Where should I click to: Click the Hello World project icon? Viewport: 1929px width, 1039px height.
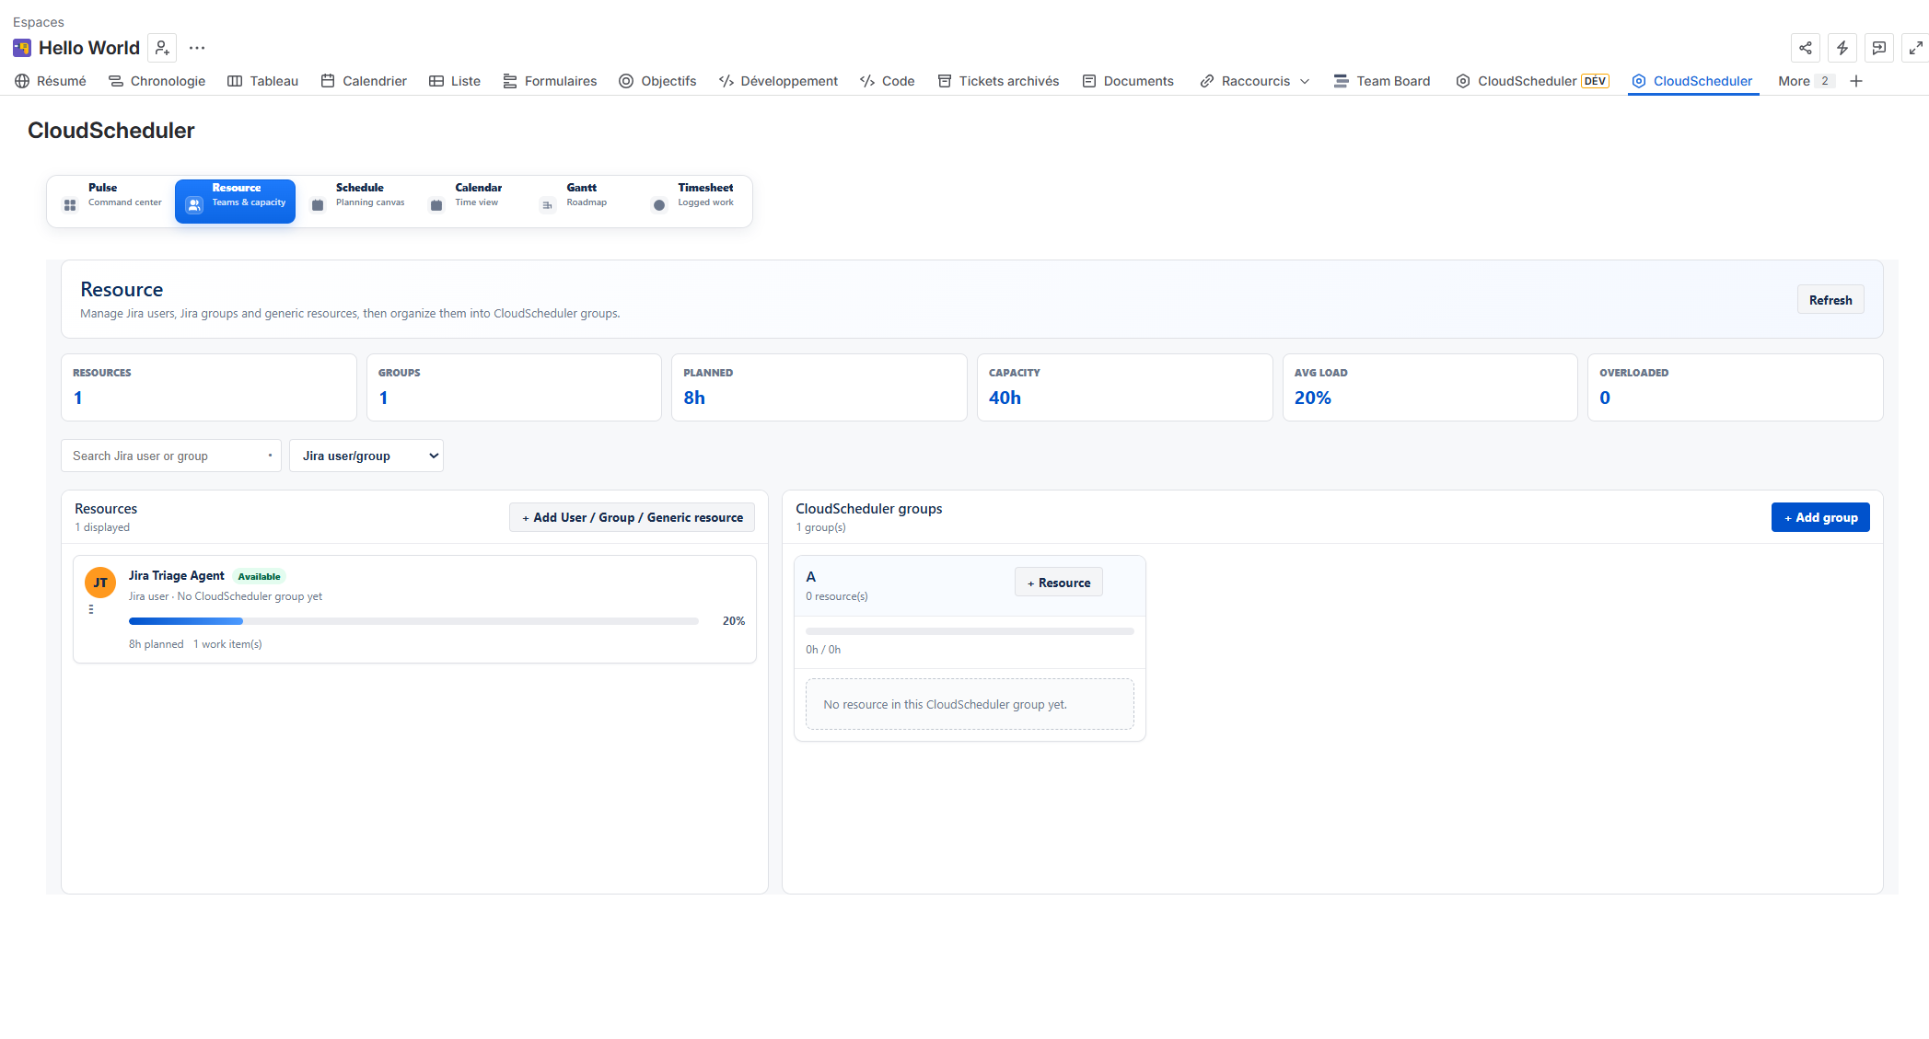(x=22, y=48)
